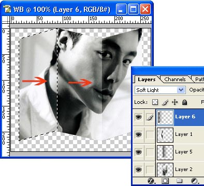The height and width of the screenshot is (186, 204).
Task: Close the WB document window
Action: tap(145, 9)
